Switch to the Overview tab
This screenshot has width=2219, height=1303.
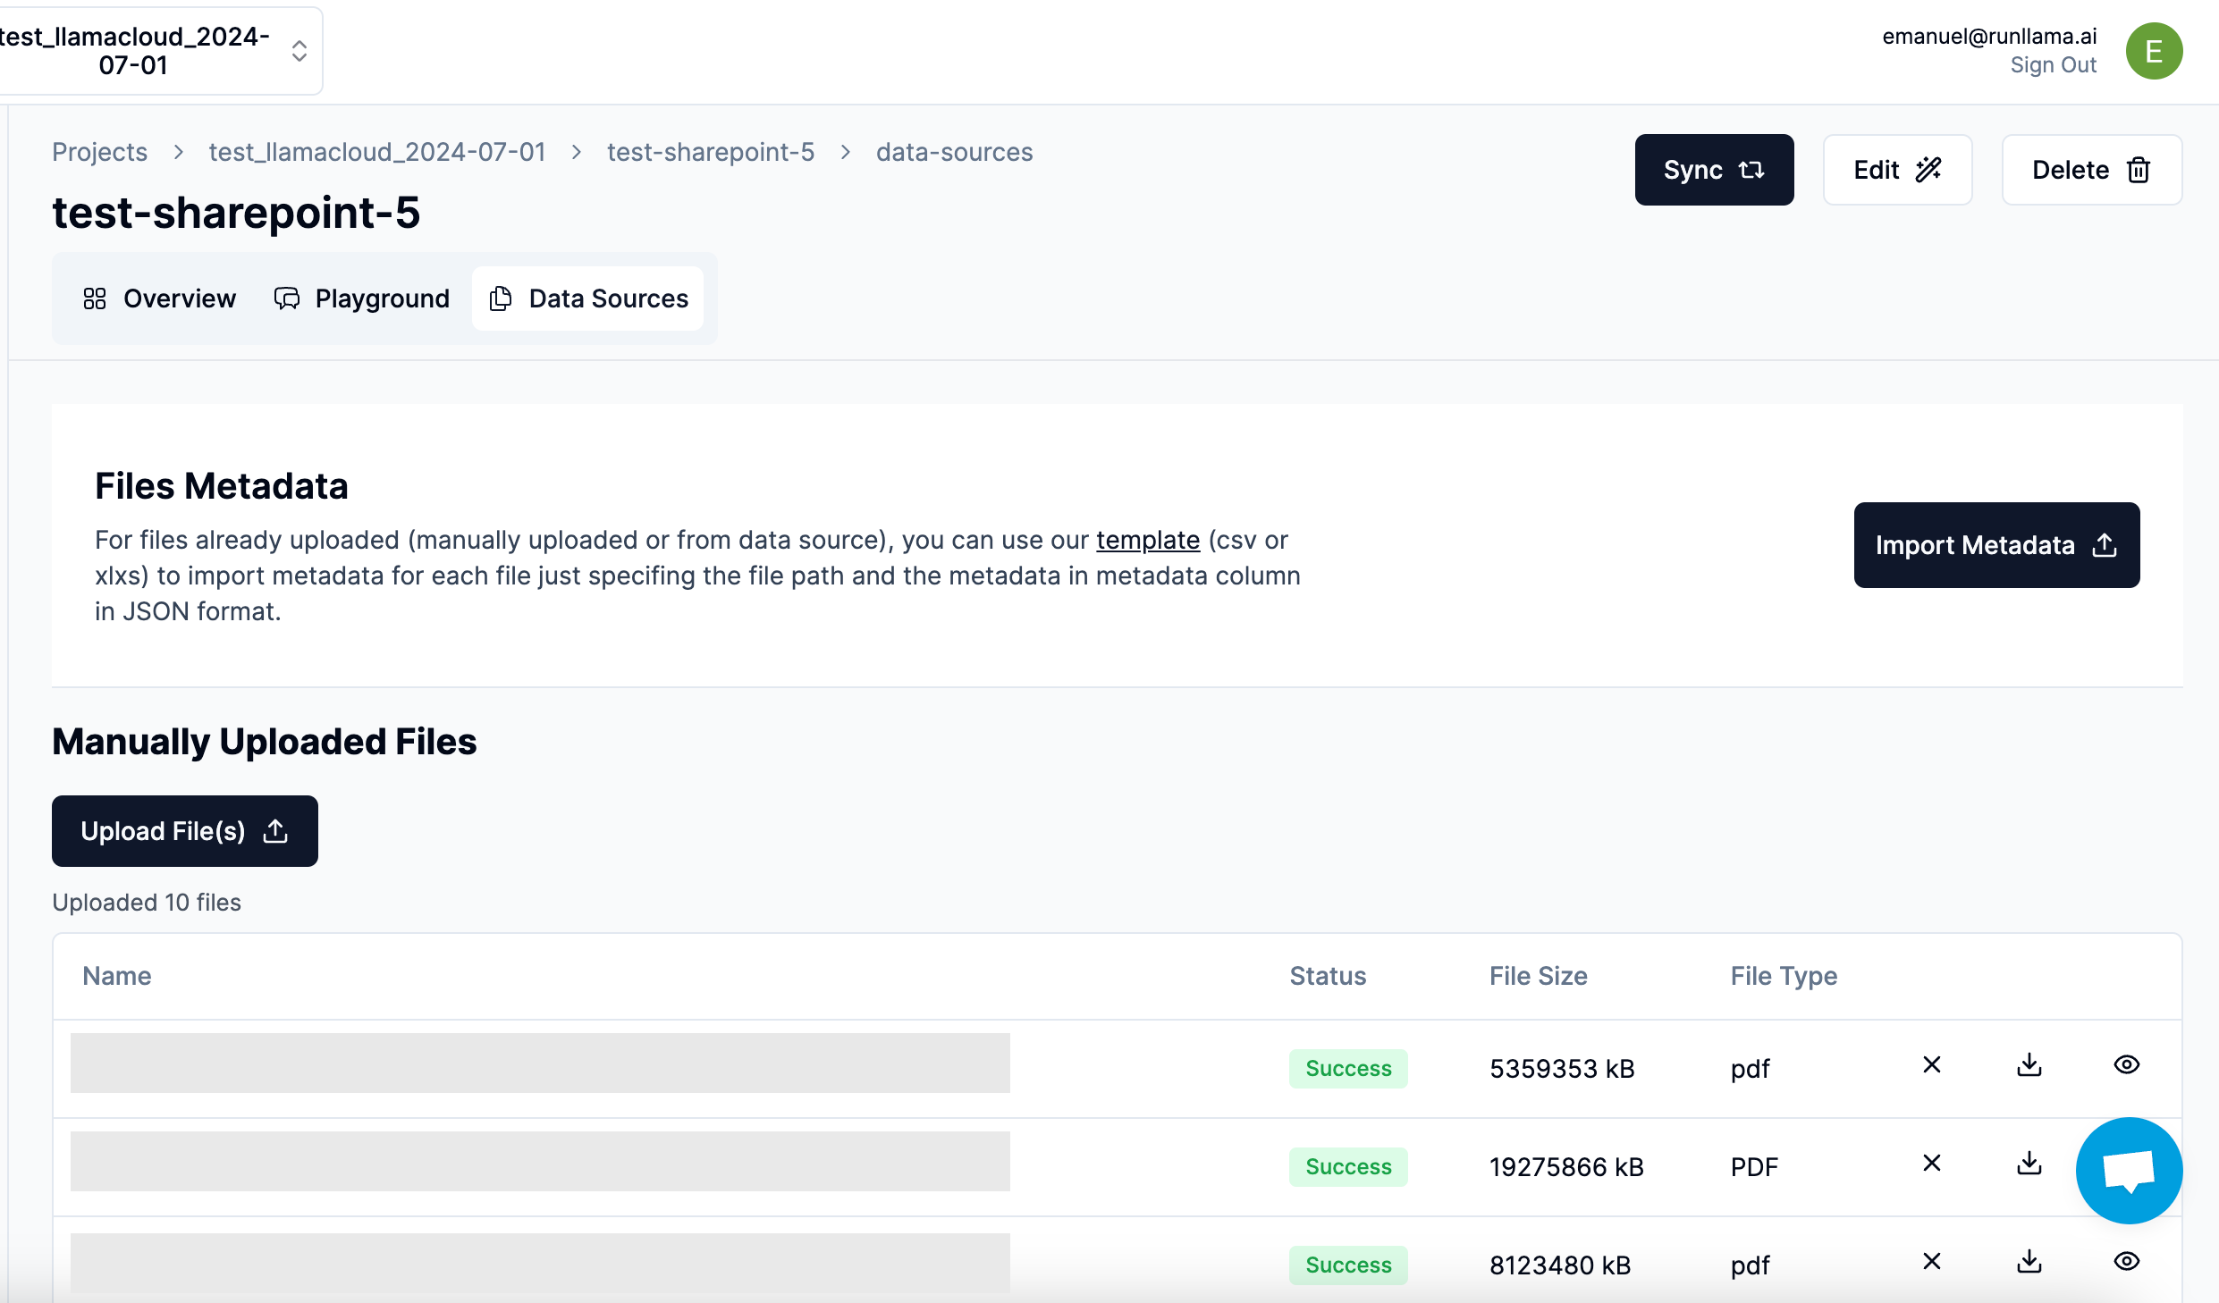(159, 298)
